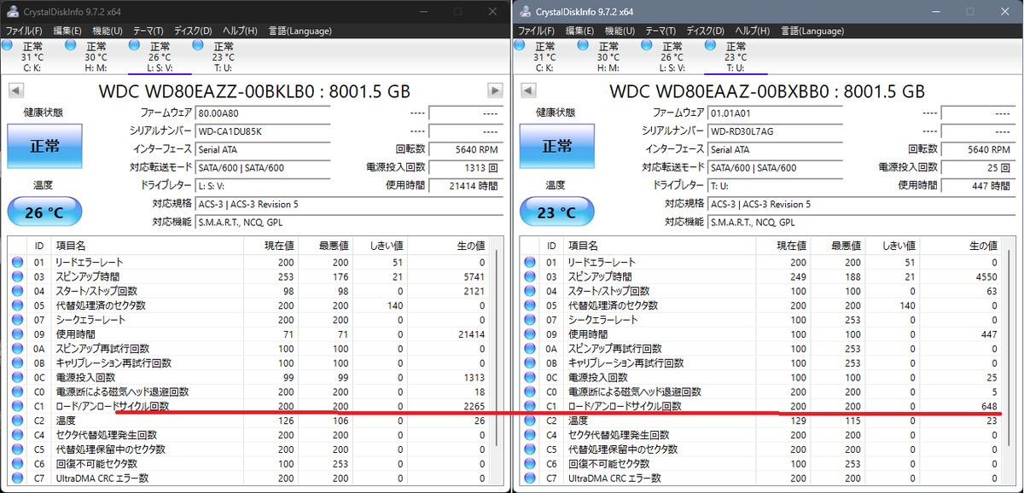
Task: Click 現在値 column header in right window
Action: [x=782, y=245]
